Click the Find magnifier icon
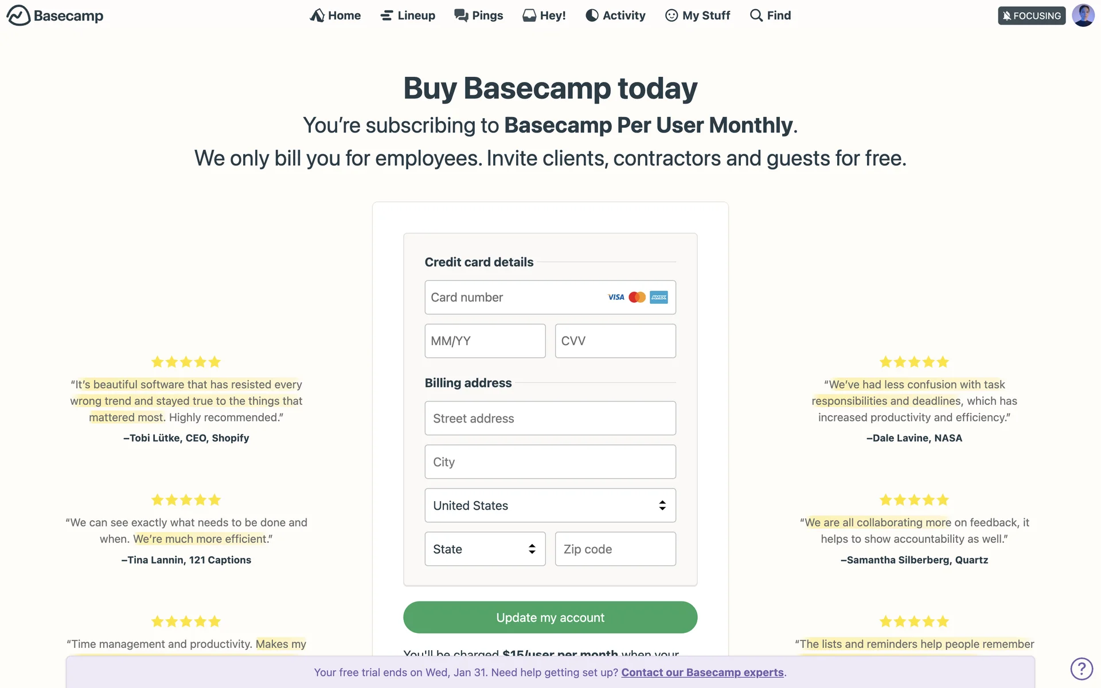Viewport: 1101px width, 688px height. point(756,15)
